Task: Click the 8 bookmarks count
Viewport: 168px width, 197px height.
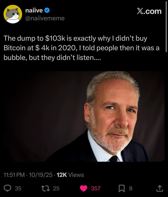Action: point(131,188)
